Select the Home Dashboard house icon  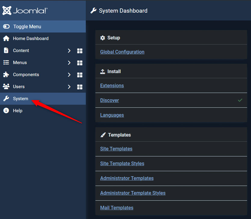6,39
